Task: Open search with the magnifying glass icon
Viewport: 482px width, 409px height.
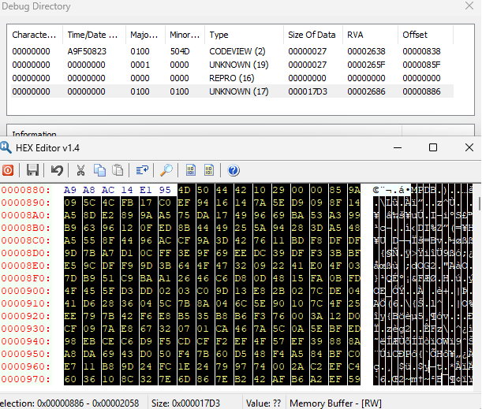Action: 166,170
